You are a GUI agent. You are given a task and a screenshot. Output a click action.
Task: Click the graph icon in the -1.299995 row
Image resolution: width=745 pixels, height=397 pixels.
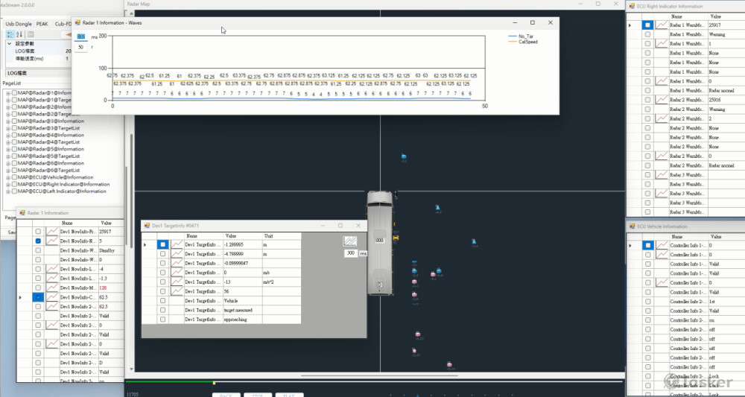[177, 244]
